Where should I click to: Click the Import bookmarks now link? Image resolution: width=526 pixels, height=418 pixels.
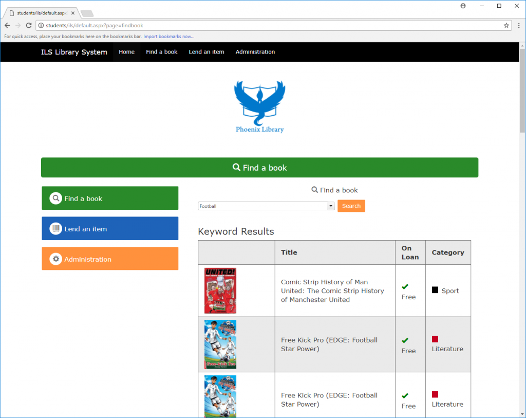pos(168,37)
